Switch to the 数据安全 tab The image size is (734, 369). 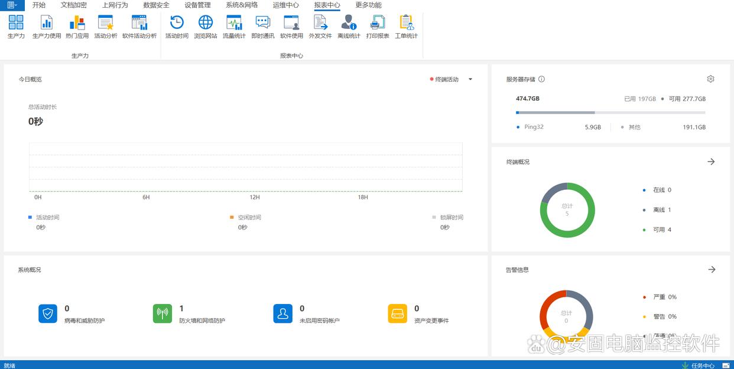[156, 5]
